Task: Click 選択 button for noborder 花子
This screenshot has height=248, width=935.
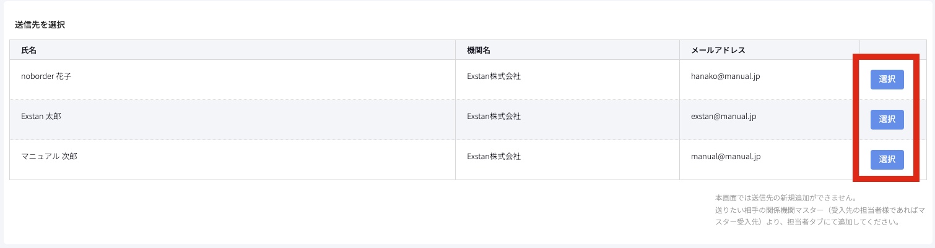Action: 887,80
